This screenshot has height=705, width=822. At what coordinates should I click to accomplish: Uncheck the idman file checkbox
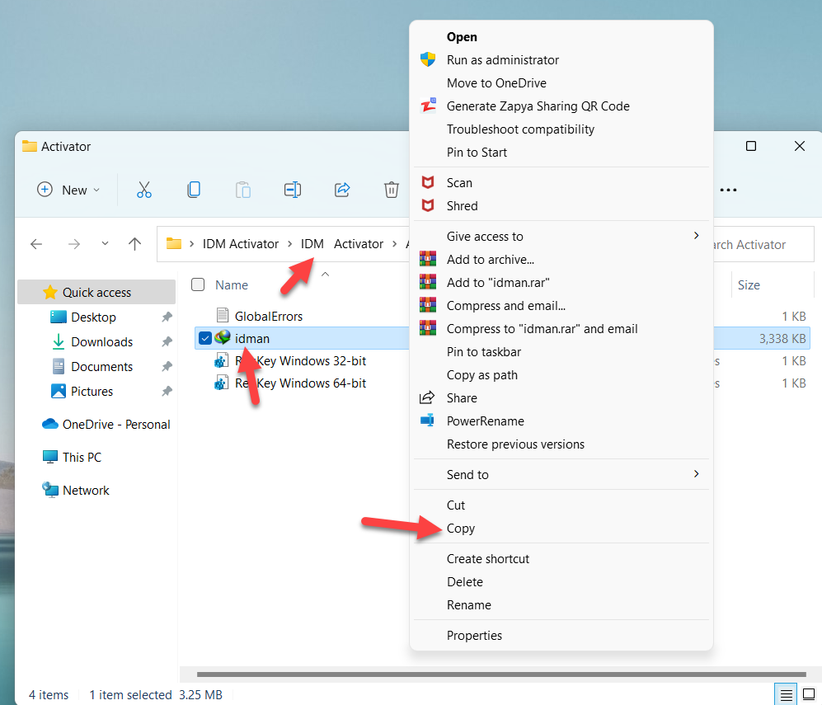click(205, 338)
